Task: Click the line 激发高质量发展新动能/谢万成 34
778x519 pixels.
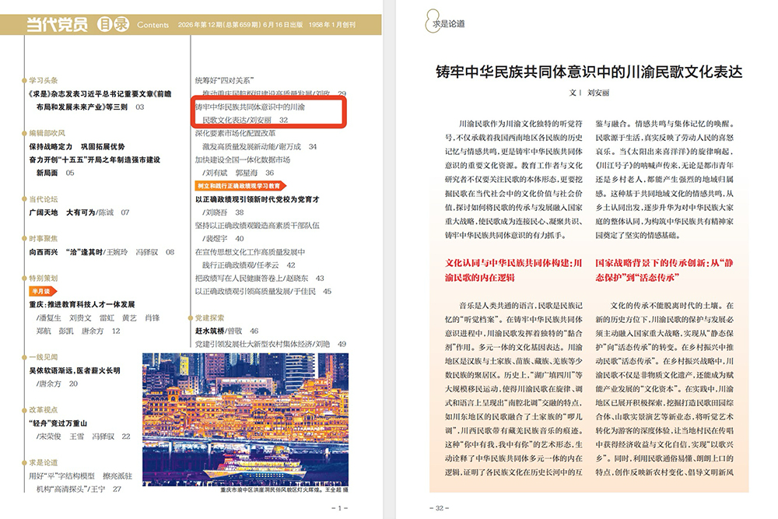Action: [259, 147]
